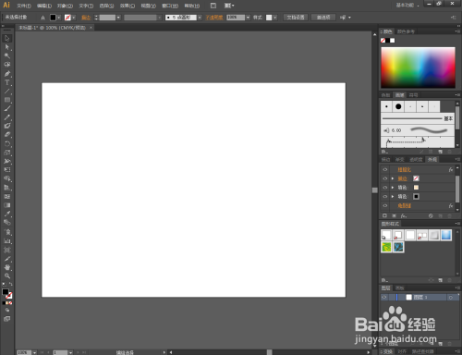This screenshot has width=462, height=355.
Task: Open the opacity percentage dropdown
Action: pyautogui.click(x=248, y=18)
